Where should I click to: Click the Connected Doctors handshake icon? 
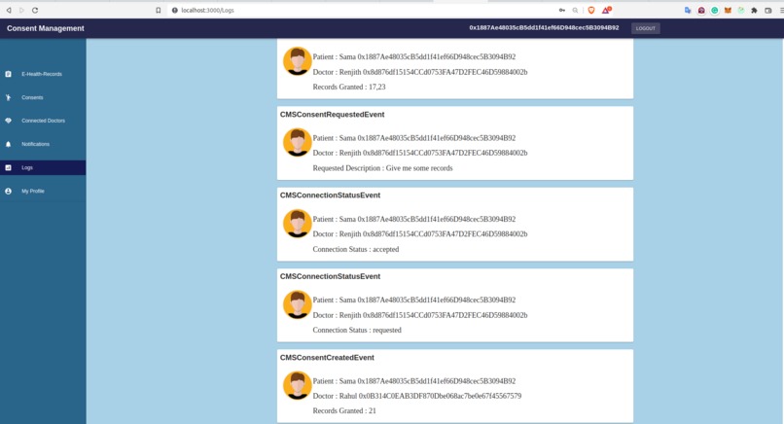8,121
